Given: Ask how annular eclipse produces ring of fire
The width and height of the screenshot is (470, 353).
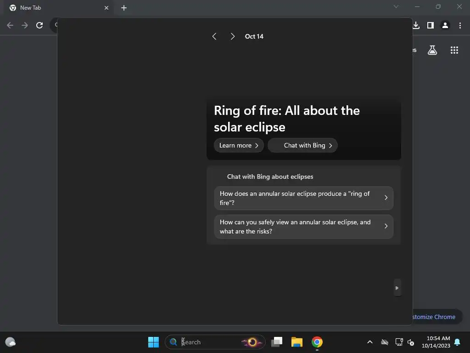Looking at the screenshot, I should 304,198.
